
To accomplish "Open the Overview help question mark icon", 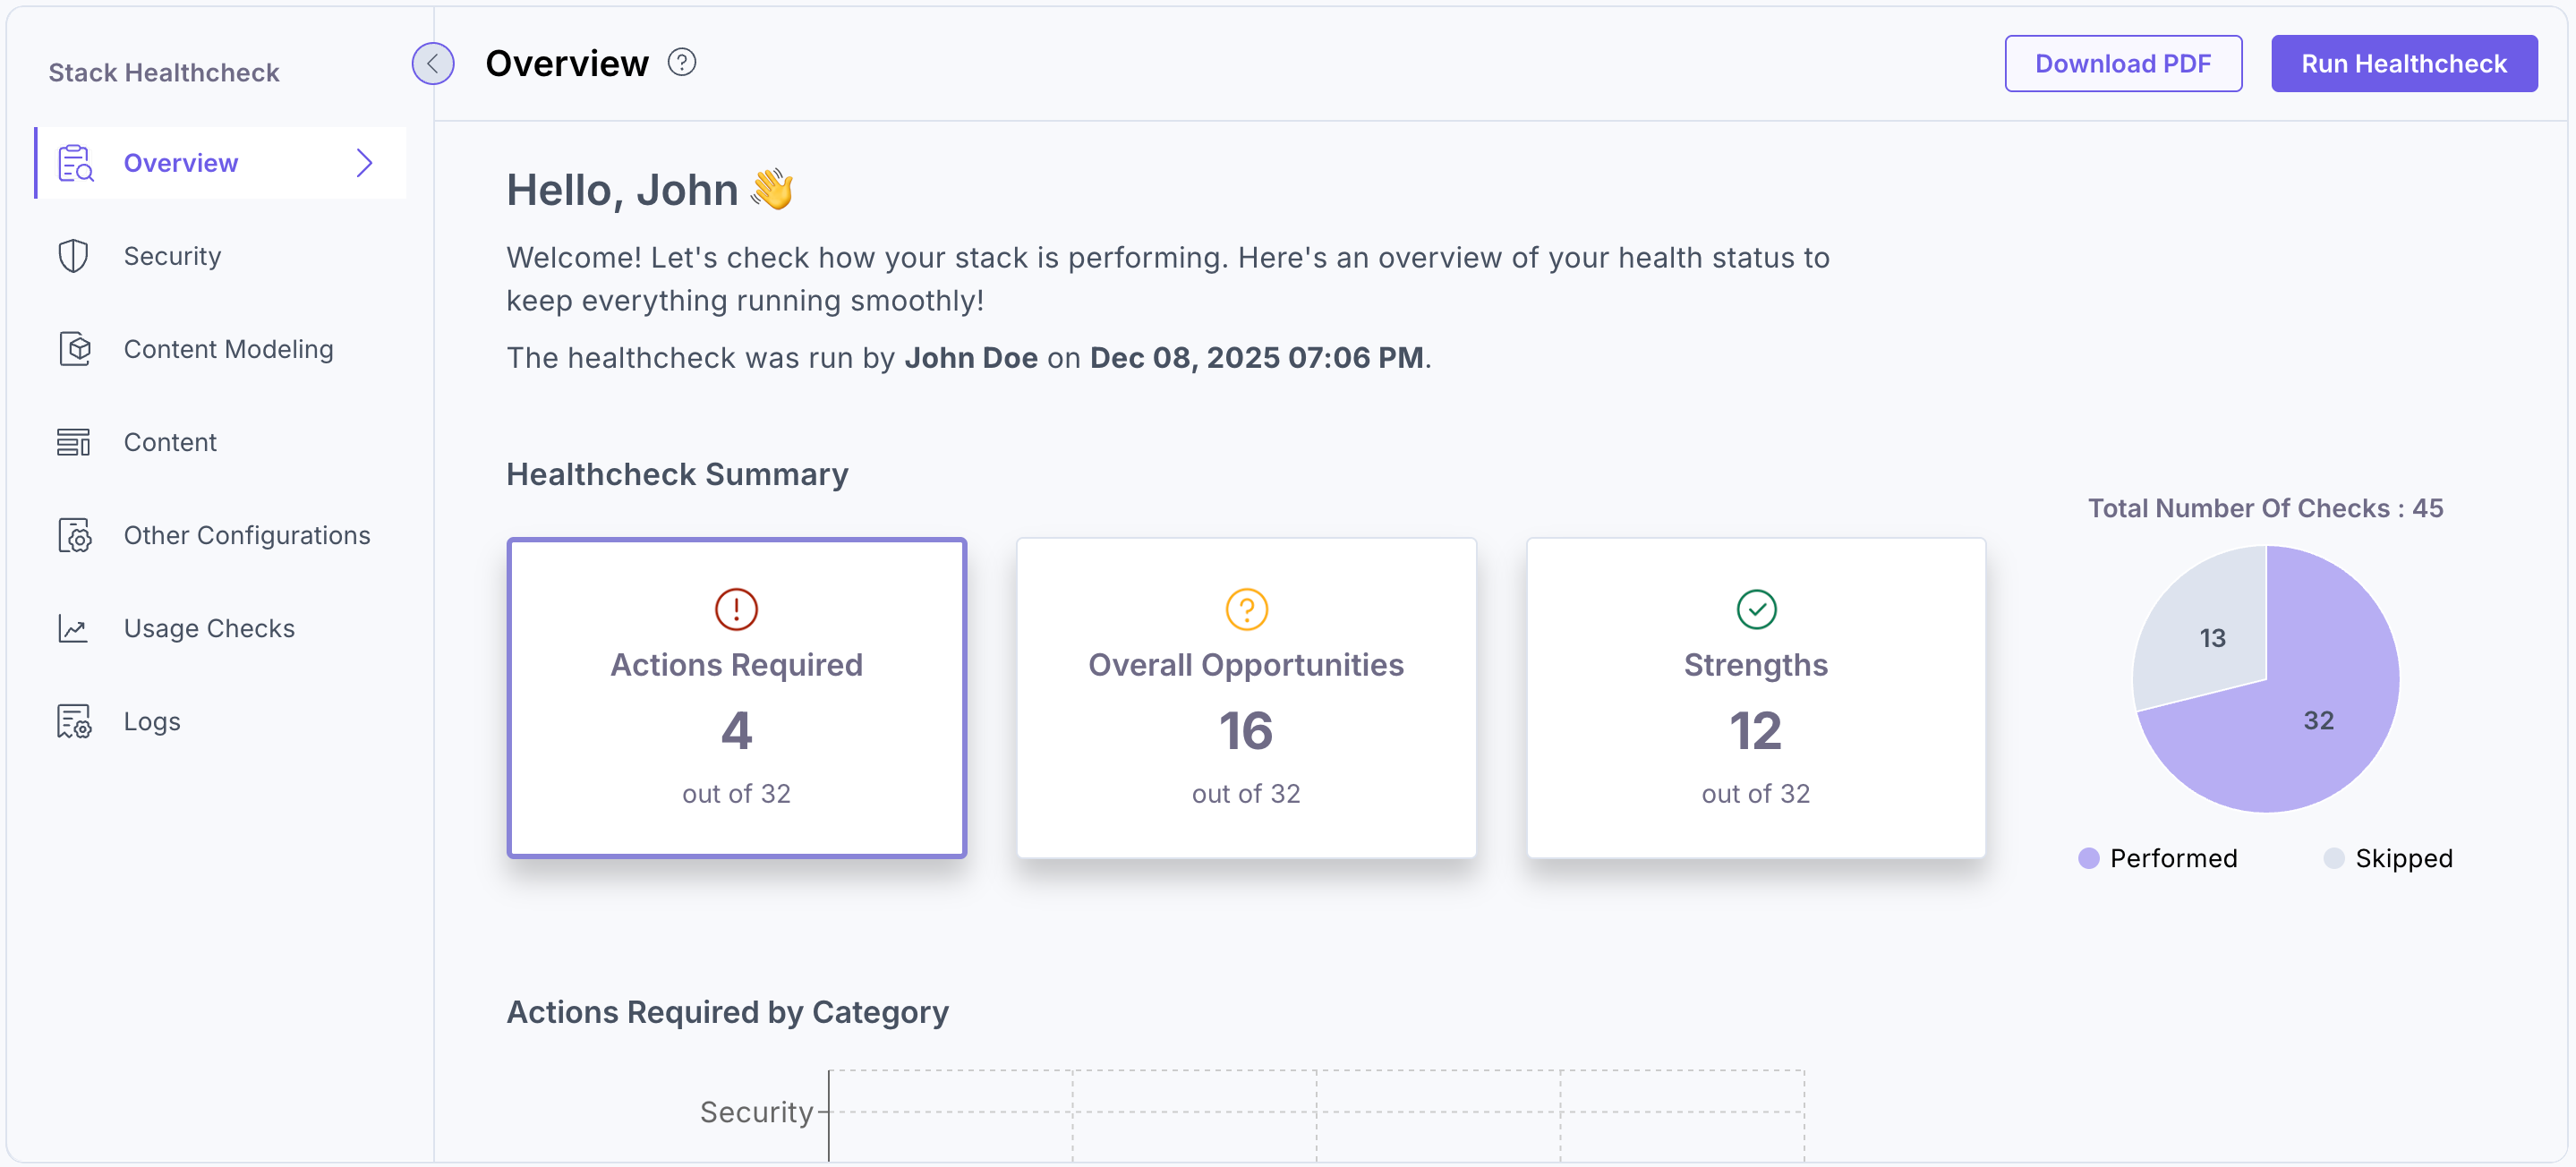I will coord(683,62).
